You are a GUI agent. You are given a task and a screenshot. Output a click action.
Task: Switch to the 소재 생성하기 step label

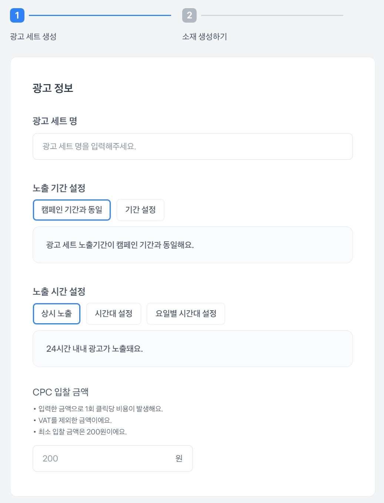(204, 36)
